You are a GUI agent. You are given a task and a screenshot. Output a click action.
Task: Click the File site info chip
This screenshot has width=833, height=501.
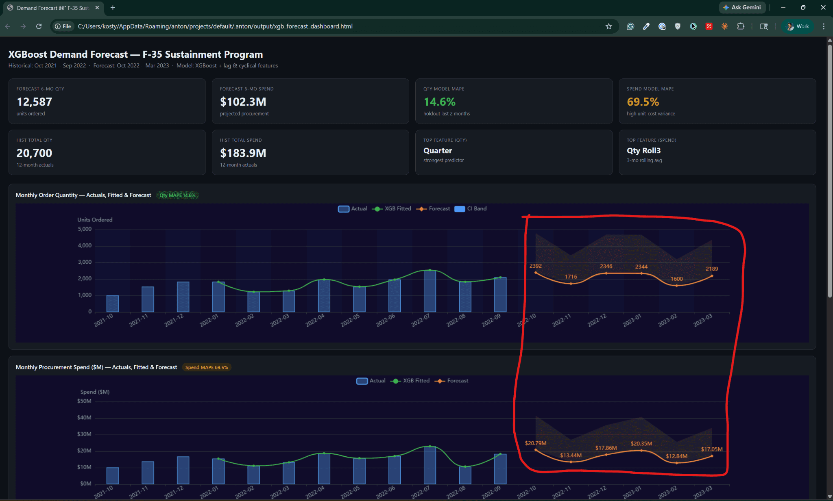[x=63, y=26]
